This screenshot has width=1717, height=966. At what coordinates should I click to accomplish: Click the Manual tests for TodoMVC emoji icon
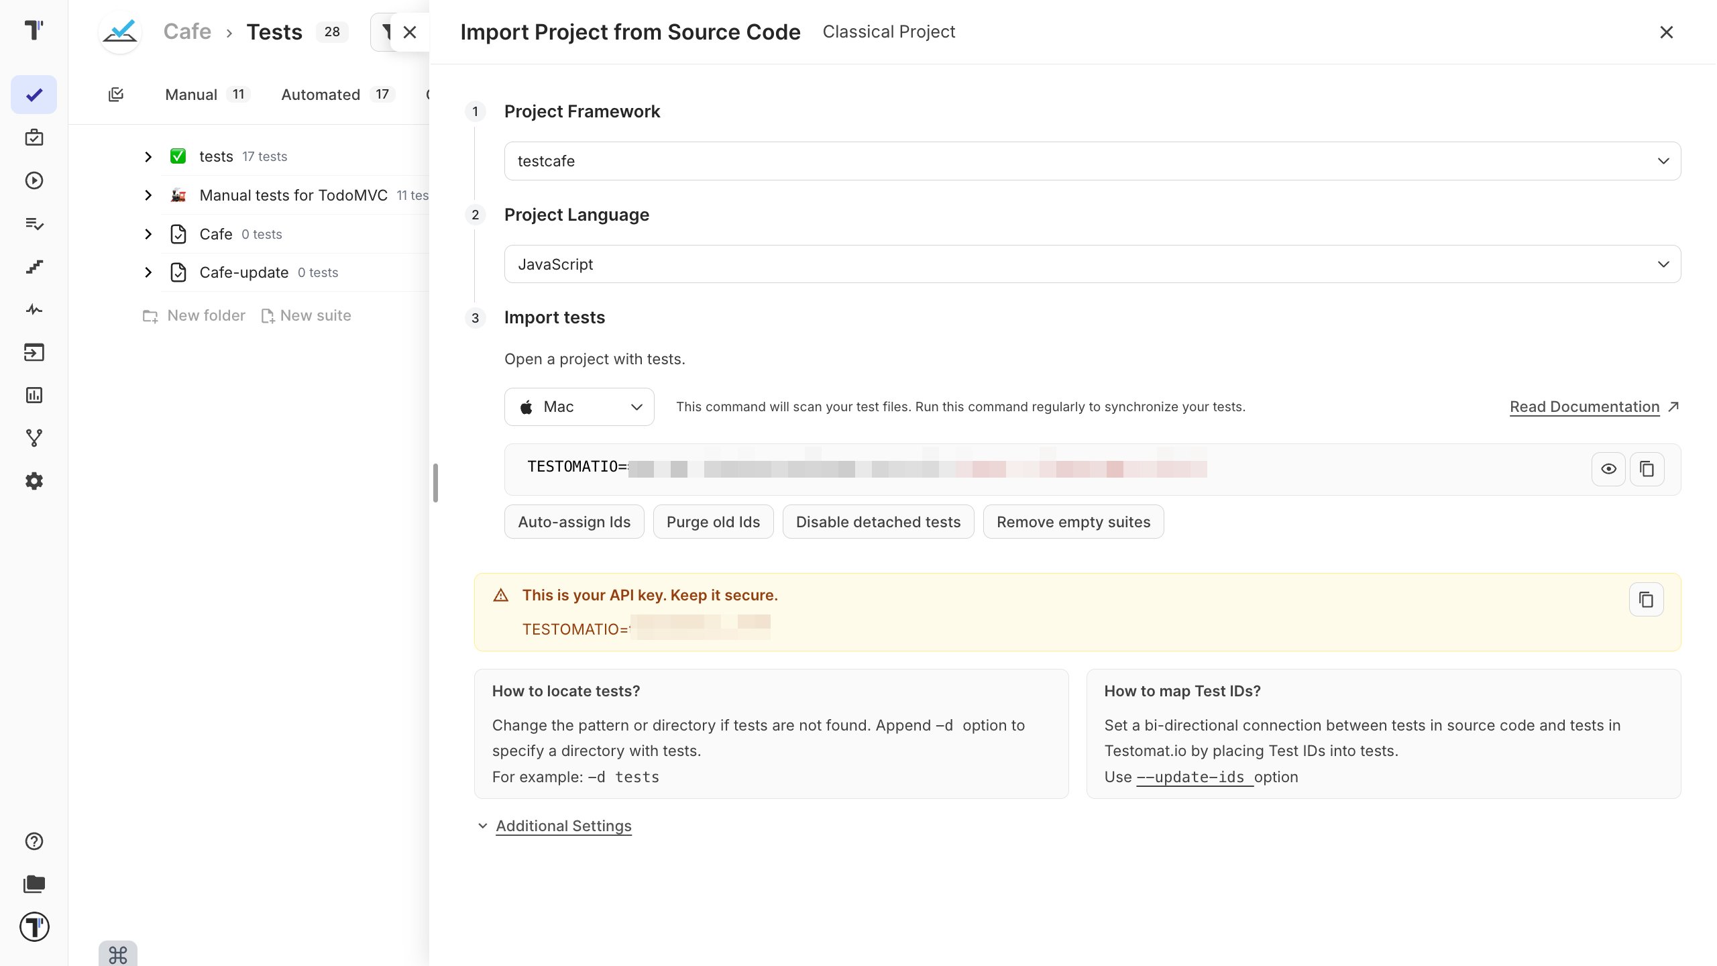pos(178,195)
